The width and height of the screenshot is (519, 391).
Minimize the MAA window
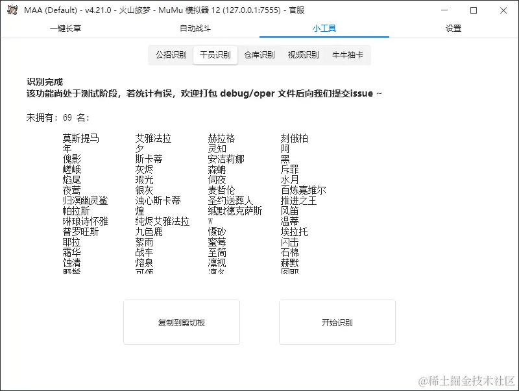444,10
